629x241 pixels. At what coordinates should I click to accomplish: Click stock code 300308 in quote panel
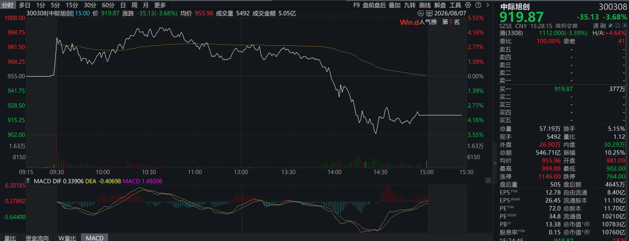(613, 7)
